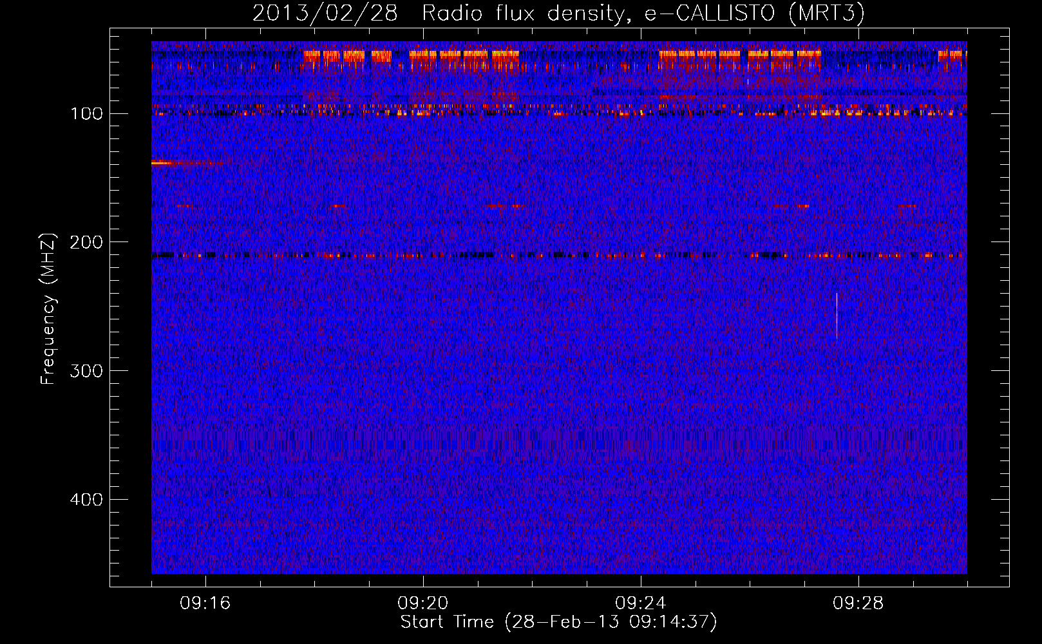This screenshot has height=644, width=1042.
Task: Click the white vertical spike near 09:27
Action: coord(837,316)
